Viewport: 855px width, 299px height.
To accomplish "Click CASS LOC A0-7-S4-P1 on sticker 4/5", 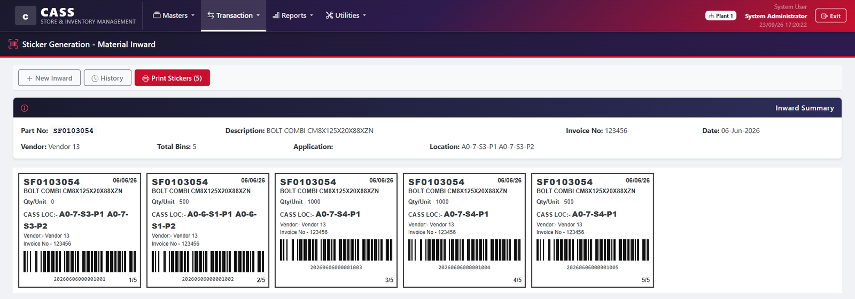I will 448,214.
